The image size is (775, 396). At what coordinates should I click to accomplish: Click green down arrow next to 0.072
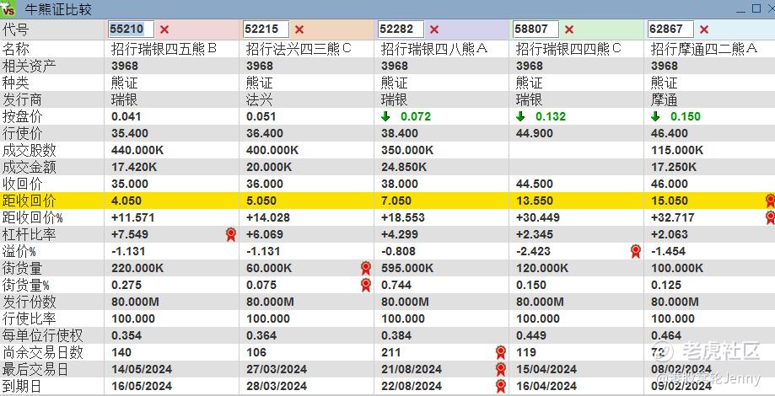(385, 116)
